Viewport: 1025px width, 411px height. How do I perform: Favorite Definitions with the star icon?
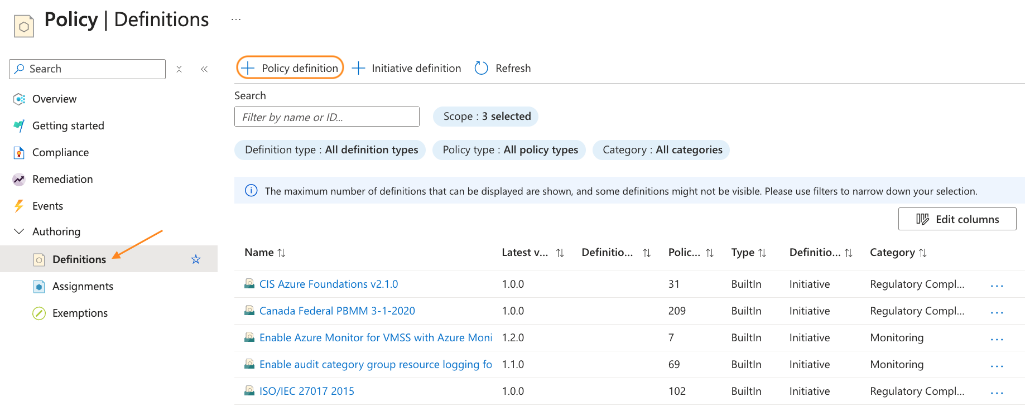196,259
